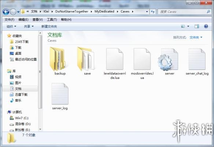Go back with the blue back arrow
This screenshot has width=214, height=147.
tap(6, 12)
